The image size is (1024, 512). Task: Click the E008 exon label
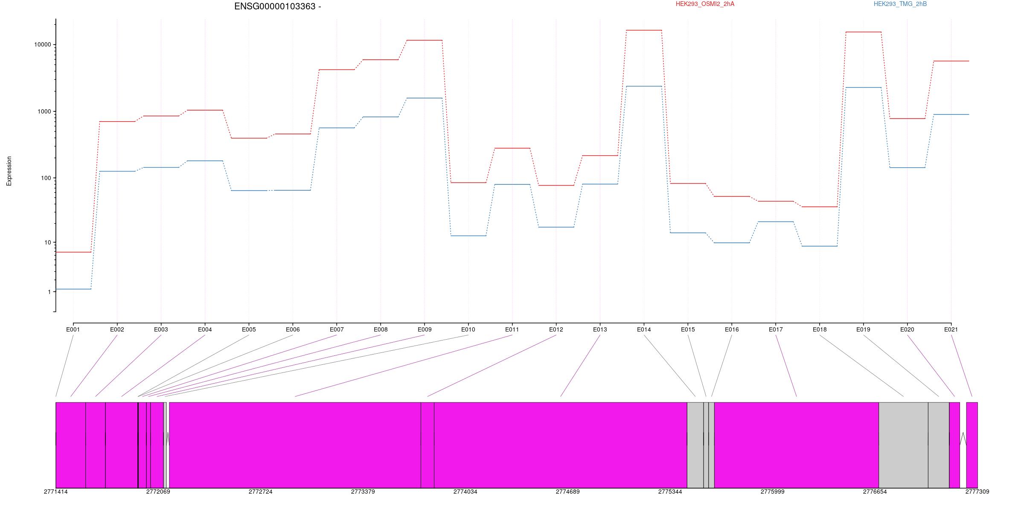(x=381, y=329)
